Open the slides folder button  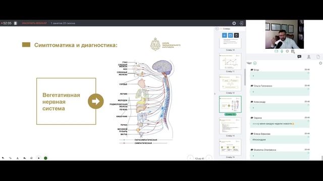[230, 35]
